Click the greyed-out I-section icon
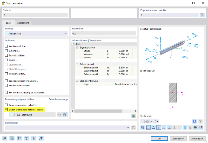 tap(174, 127)
